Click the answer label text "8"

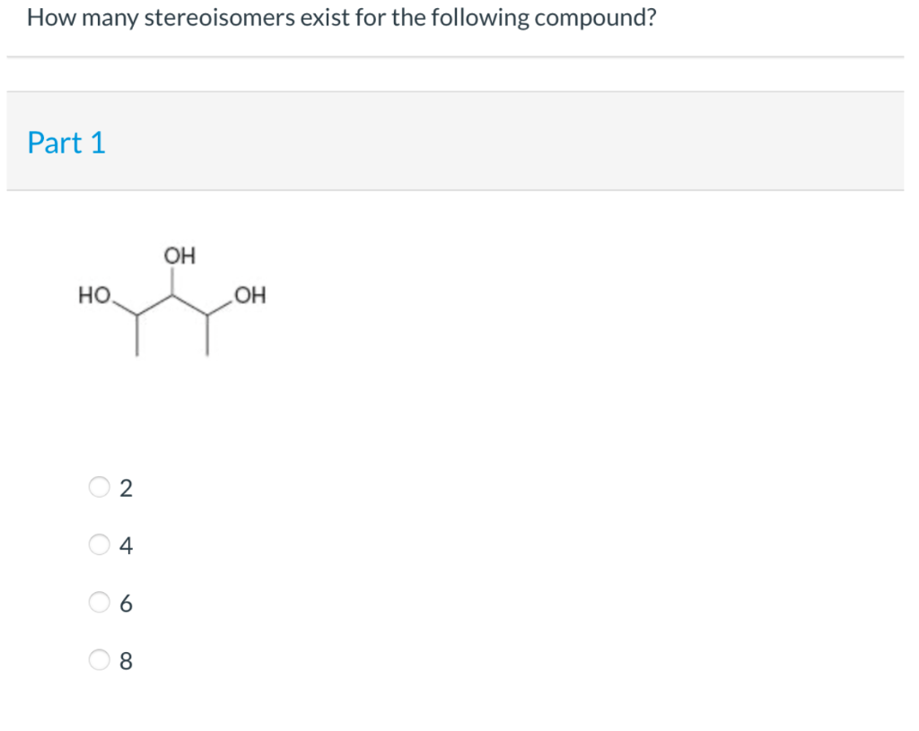coord(126,661)
